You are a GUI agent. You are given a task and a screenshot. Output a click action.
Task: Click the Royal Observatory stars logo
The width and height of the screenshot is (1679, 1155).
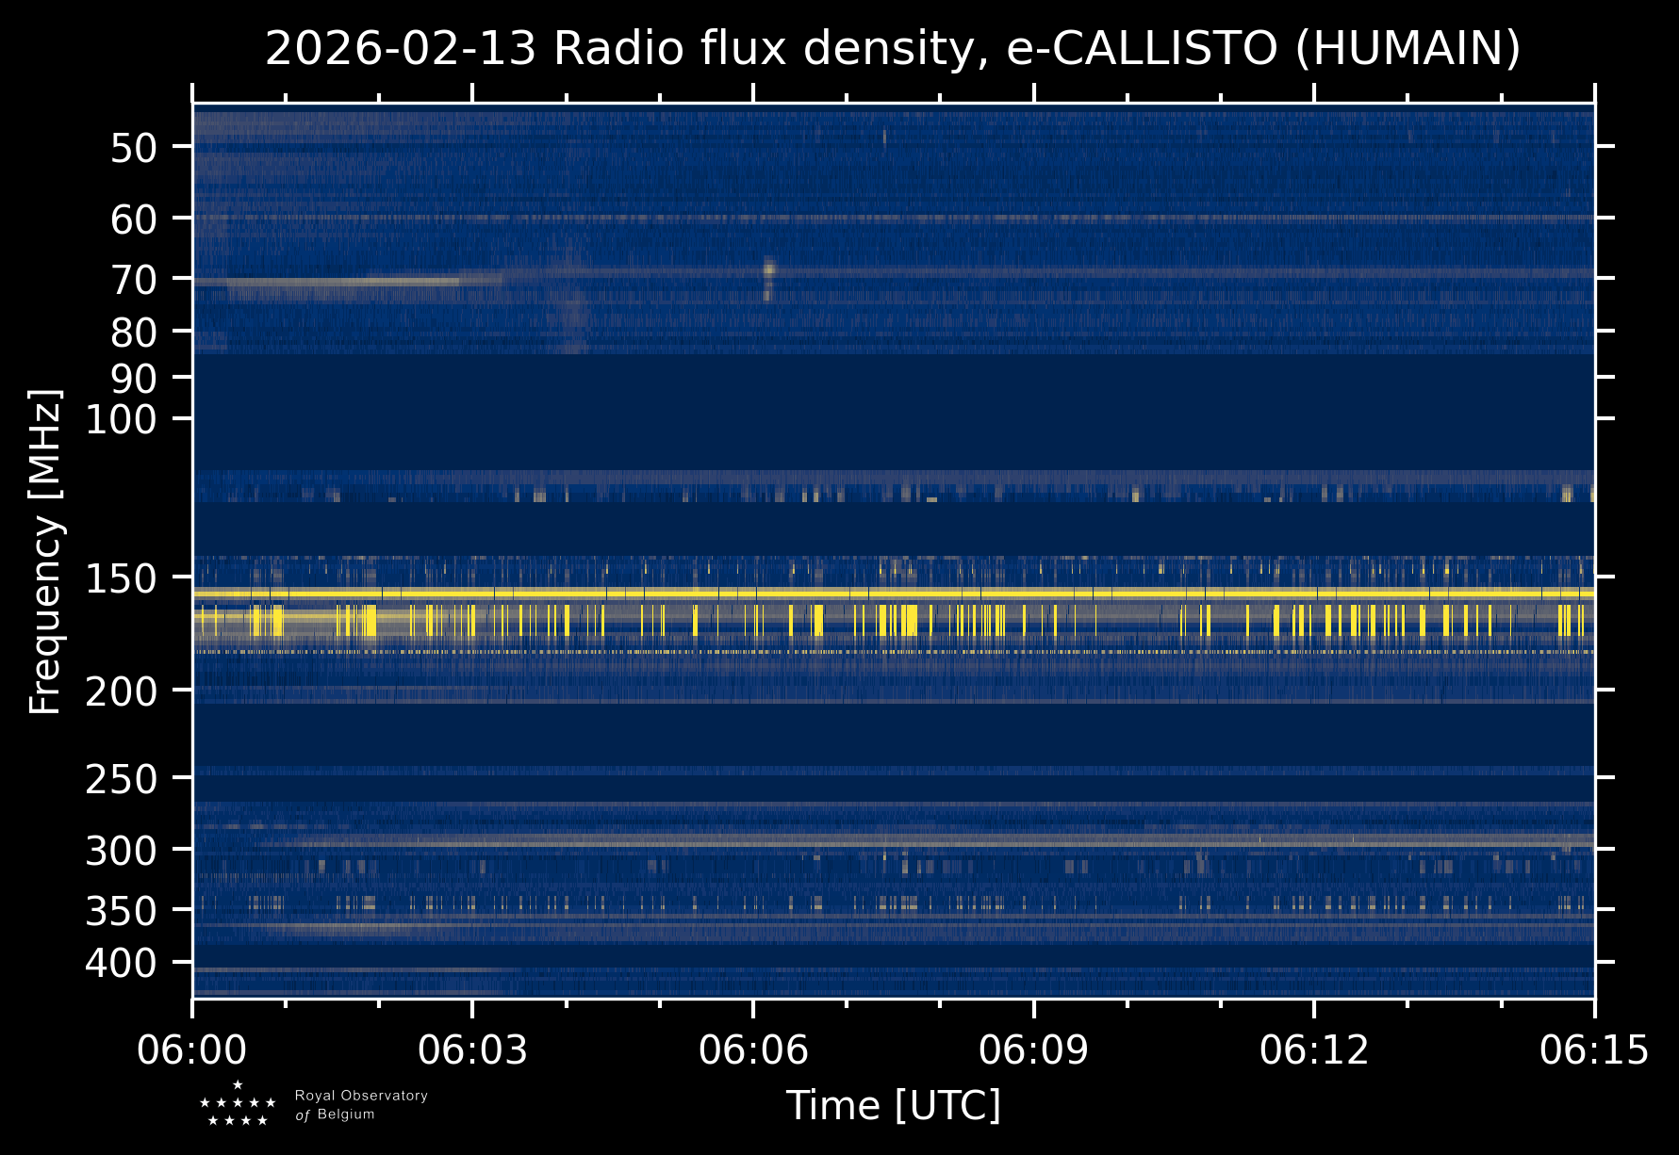[x=238, y=1104]
